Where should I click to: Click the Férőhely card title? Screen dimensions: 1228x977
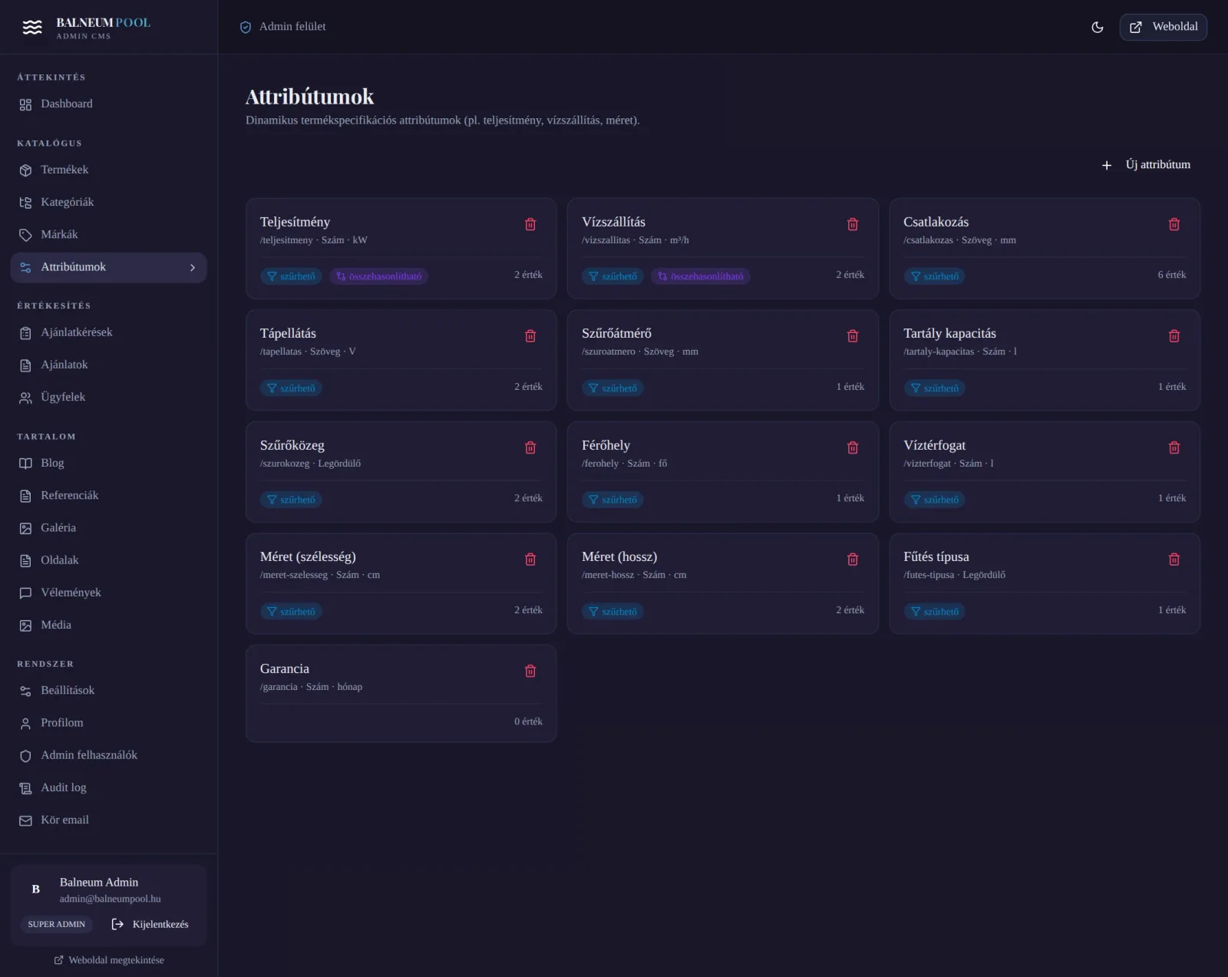point(606,445)
